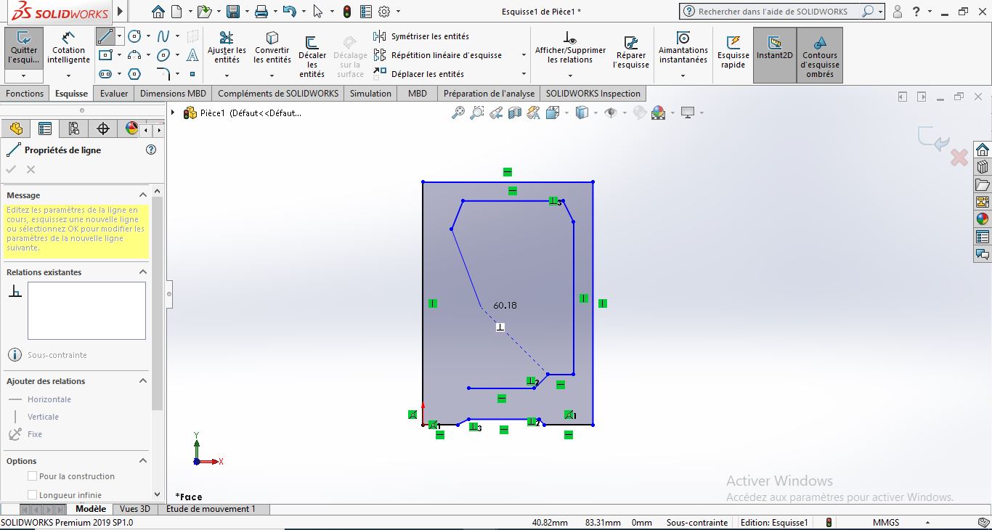Click the Décaler les entités tool
The width and height of the screenshot is (992, 530).
pos(312,57)
